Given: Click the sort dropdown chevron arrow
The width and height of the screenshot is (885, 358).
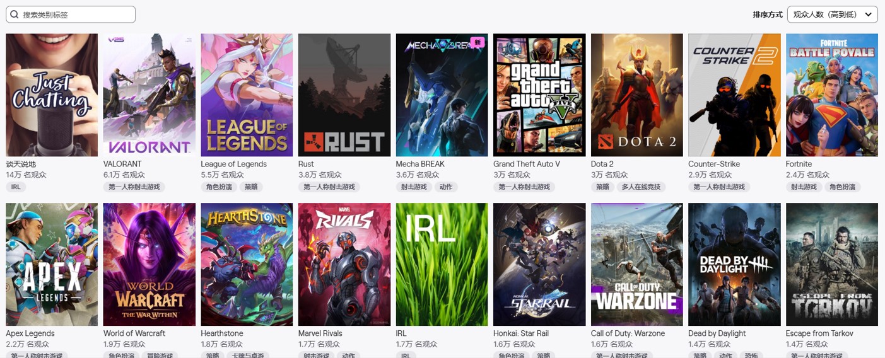Looking at the screenshot, I should (x=868, y=14).
